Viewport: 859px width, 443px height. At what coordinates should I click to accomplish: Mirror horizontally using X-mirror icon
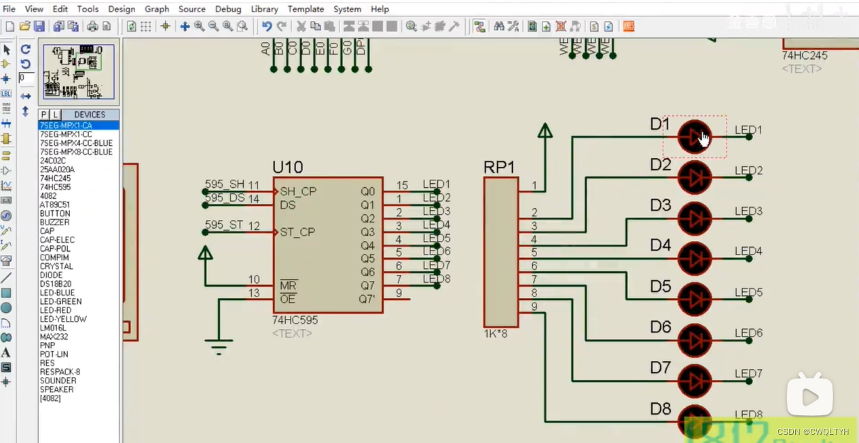click(x=26, y=96)
